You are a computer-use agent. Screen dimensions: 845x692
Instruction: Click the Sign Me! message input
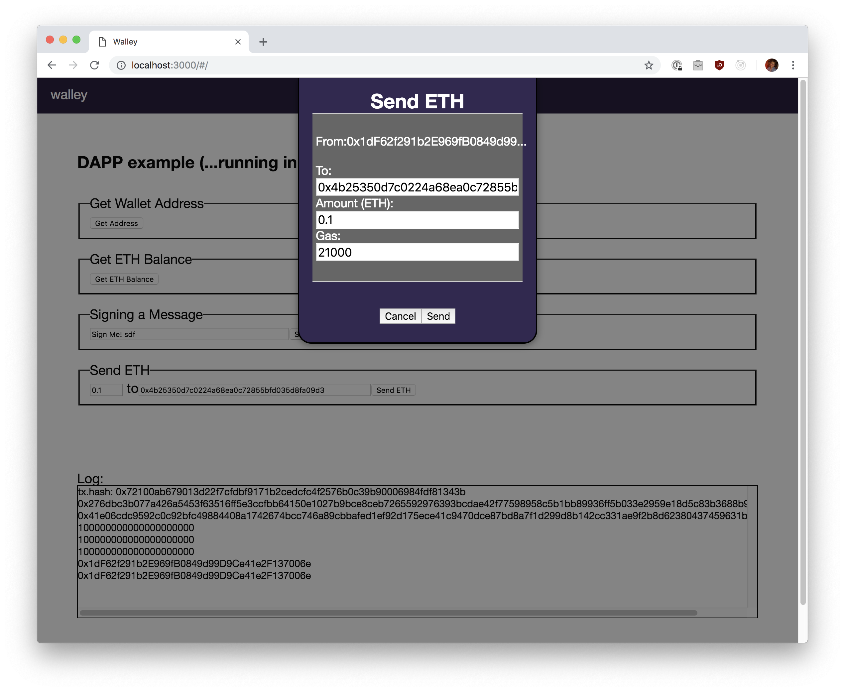[189, 334]
